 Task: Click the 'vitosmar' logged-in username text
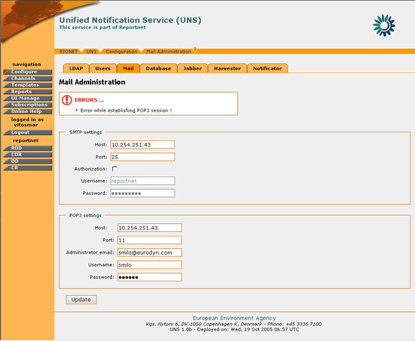26,125
